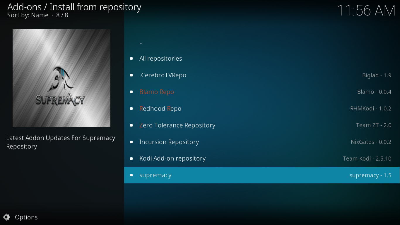This screenshot has width=400, height=225.
Task: Click the Biglad - 1.9 version label
Action: point(377,75)
